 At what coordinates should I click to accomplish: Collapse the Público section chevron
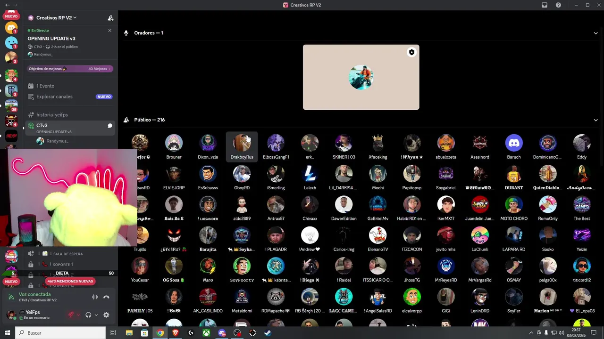pos(596,120)
